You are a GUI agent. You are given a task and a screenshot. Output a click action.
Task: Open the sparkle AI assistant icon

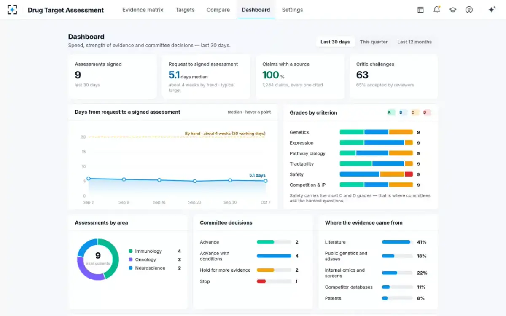pyautogui.click(x=492, y=10)
